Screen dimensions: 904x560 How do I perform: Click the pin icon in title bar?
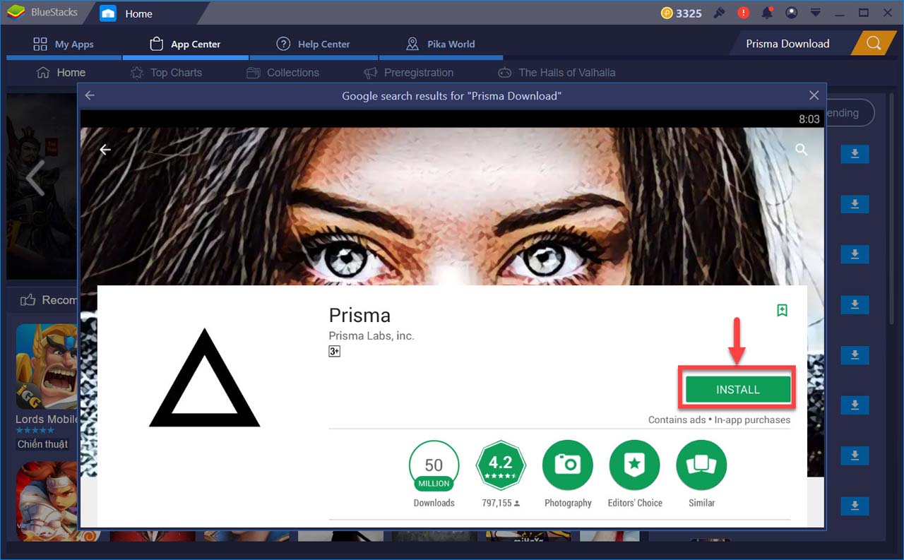[x=719, y=13]
